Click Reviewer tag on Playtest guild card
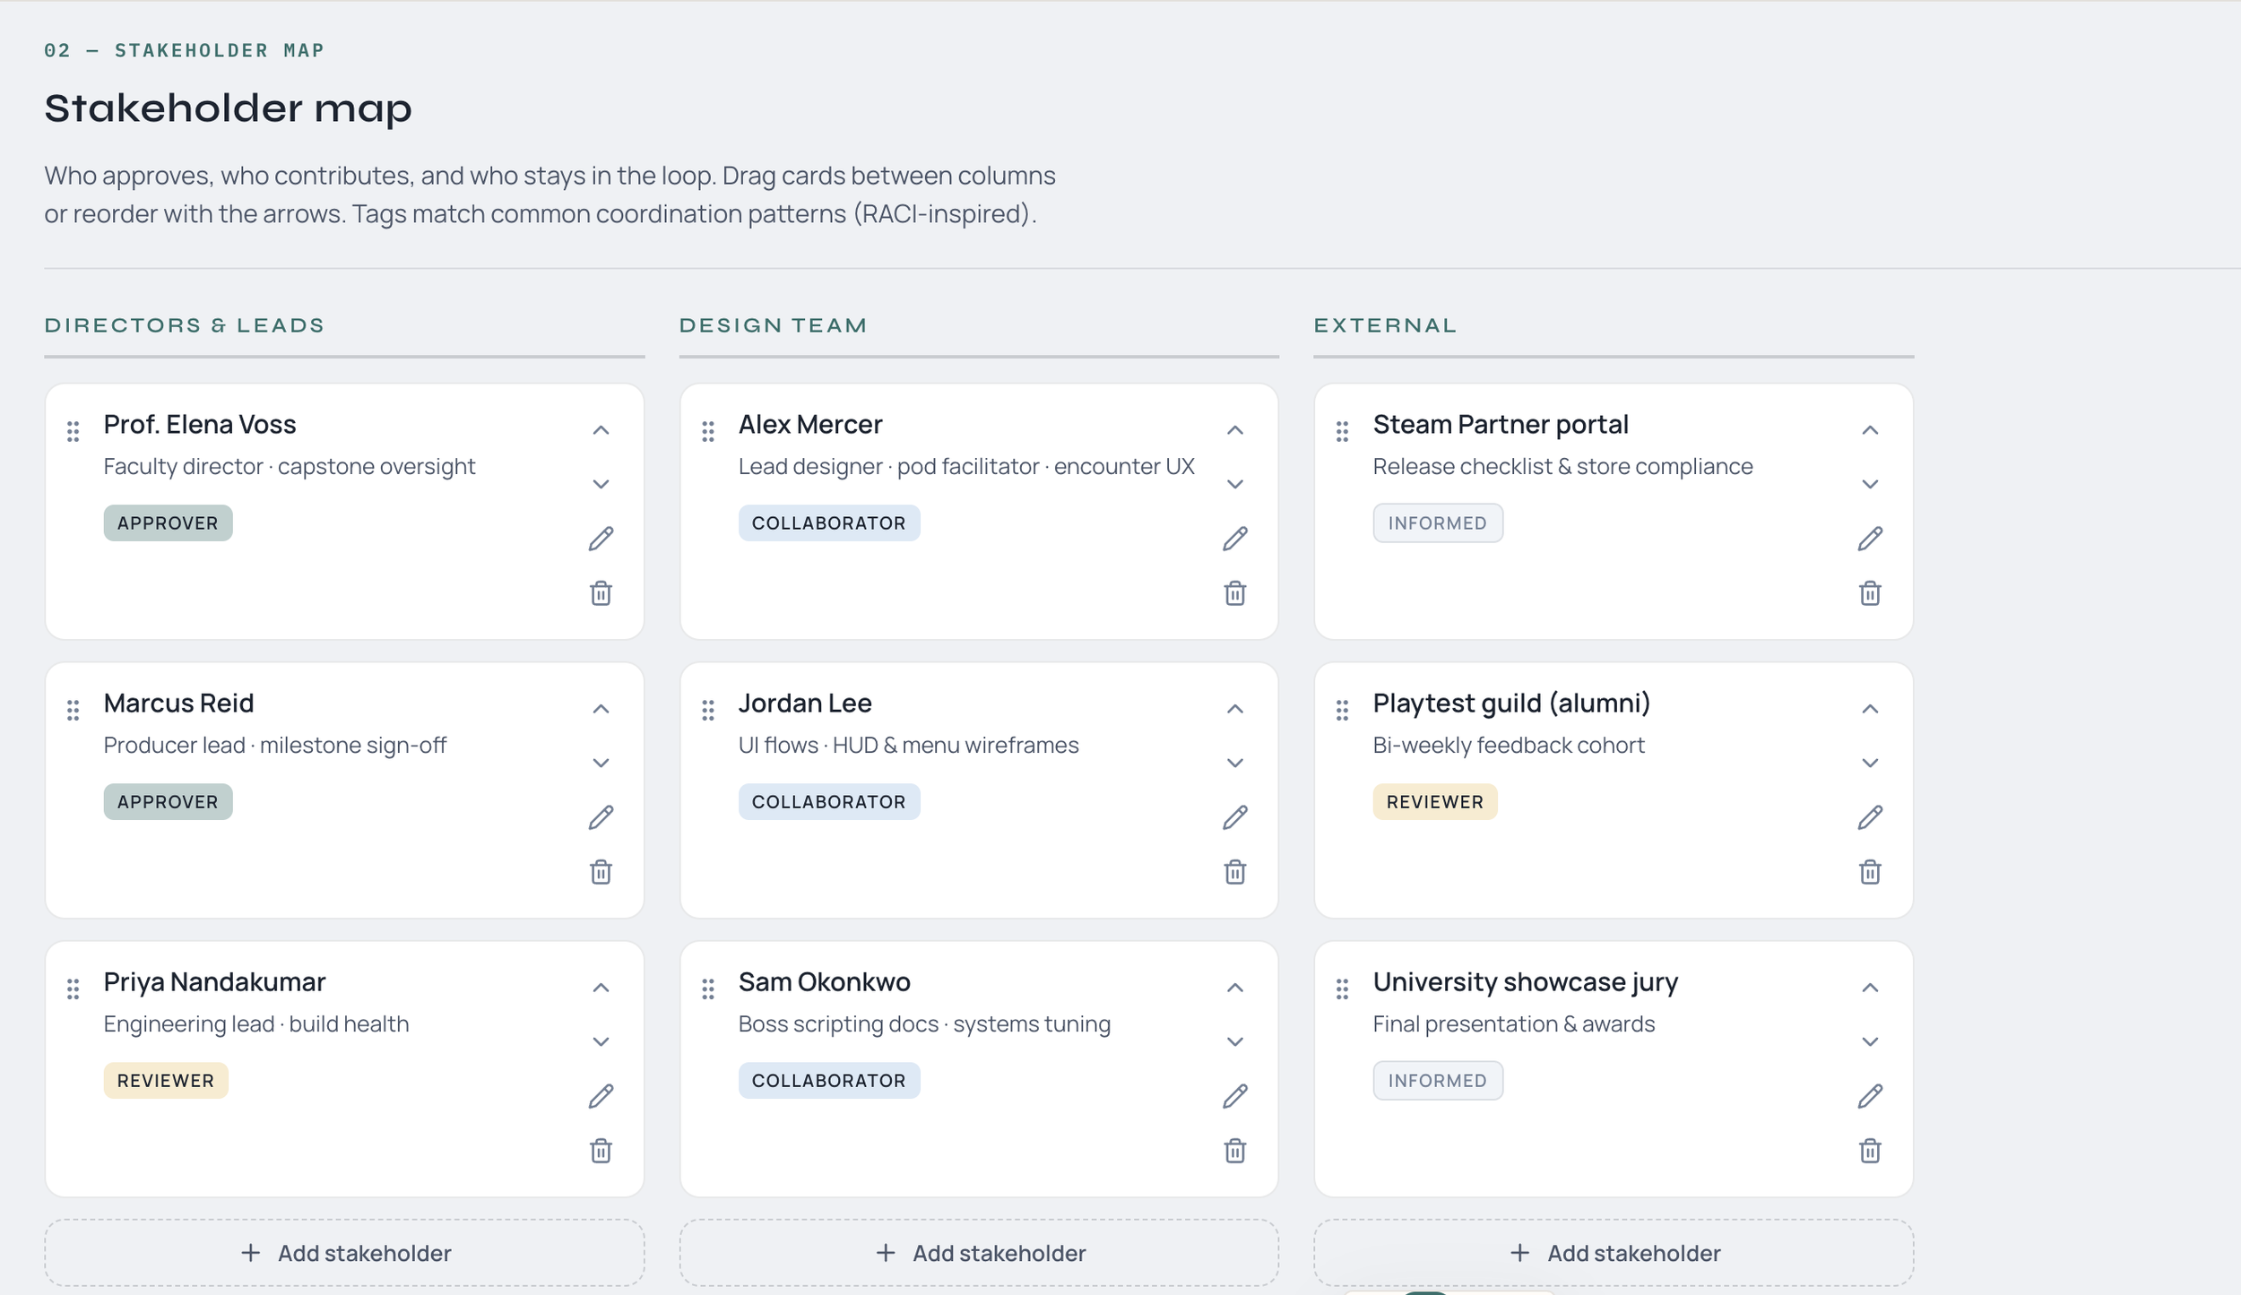 click(x=1434, y=802)
